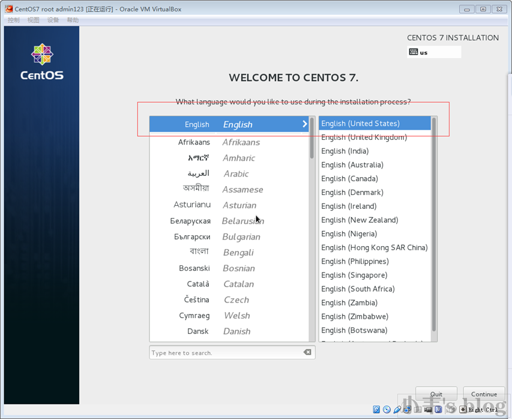The image size is (512, 419).
Task: Select Belarusian in the language list
Action: tap(229, 221)
